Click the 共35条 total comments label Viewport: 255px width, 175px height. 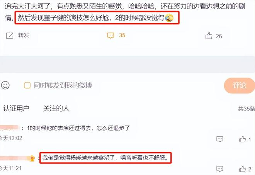(246, 109)
